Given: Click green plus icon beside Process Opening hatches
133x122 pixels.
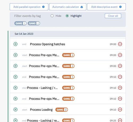Looking at the screenshot, I should click(15, 44).
